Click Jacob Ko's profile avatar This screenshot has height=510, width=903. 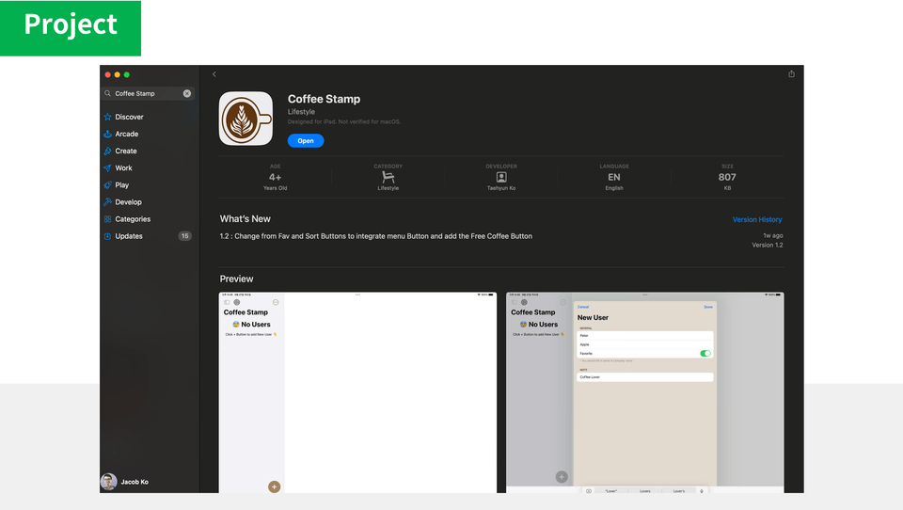[x=109, y=481]
